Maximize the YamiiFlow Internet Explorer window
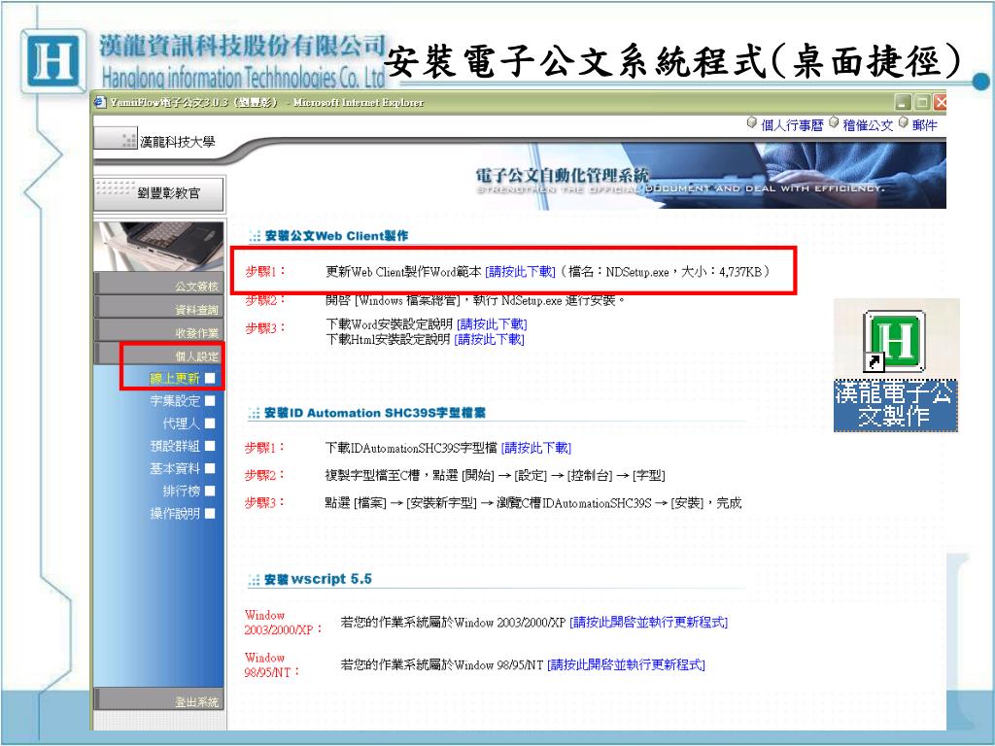Image resolution: width=995 pixels, height=746 pixels. click(x=922, y=102)
